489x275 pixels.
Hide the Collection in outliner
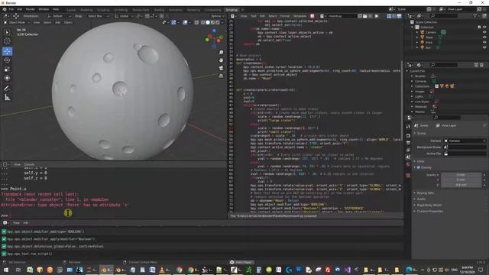coord(484,27)
